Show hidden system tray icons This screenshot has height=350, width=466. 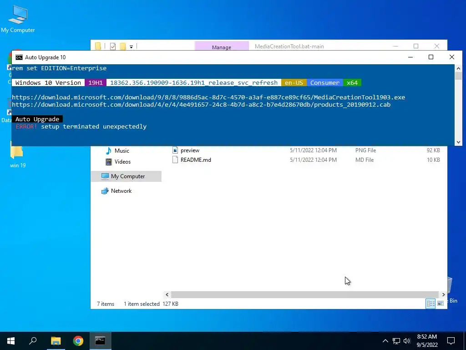click(385, 341)
